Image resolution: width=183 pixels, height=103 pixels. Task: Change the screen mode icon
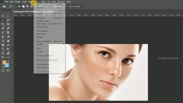8,70
